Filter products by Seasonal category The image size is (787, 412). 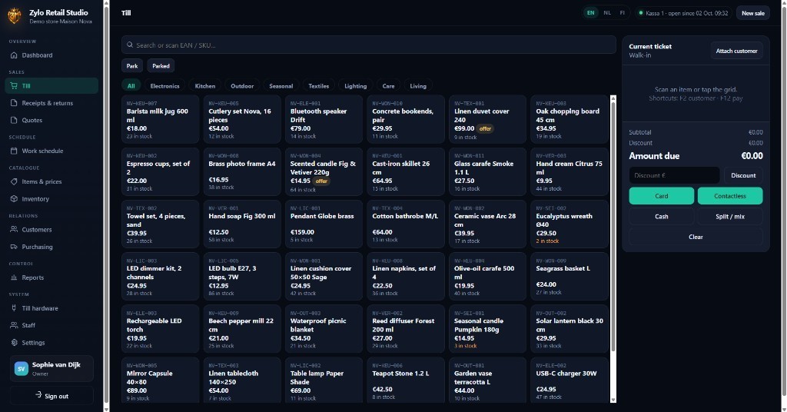click(x=281, y=86)
